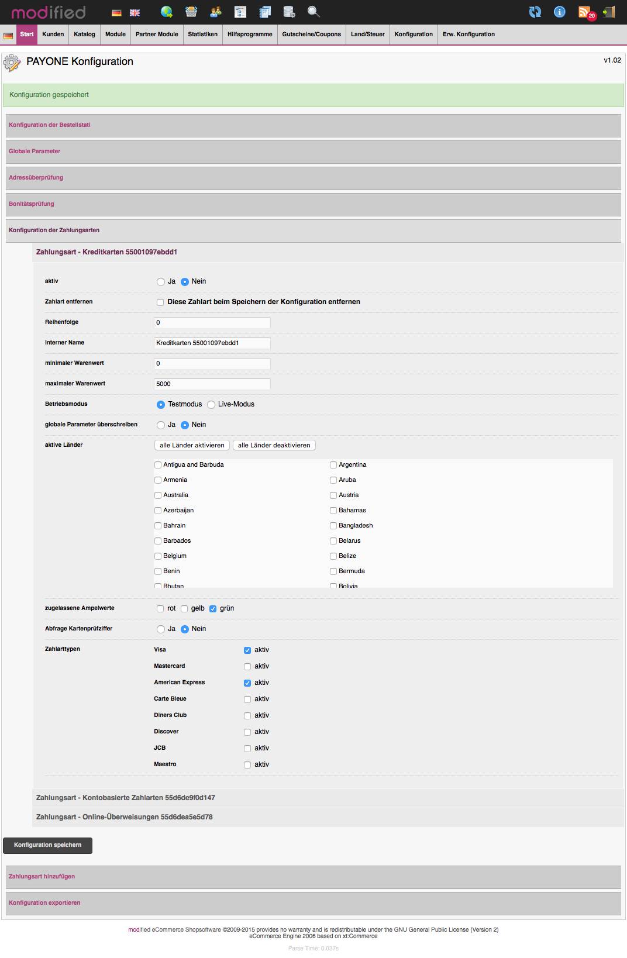The height and width of the screenshot is (958, 627).
Task: Click the logout door icon
Action: [609, 12]
